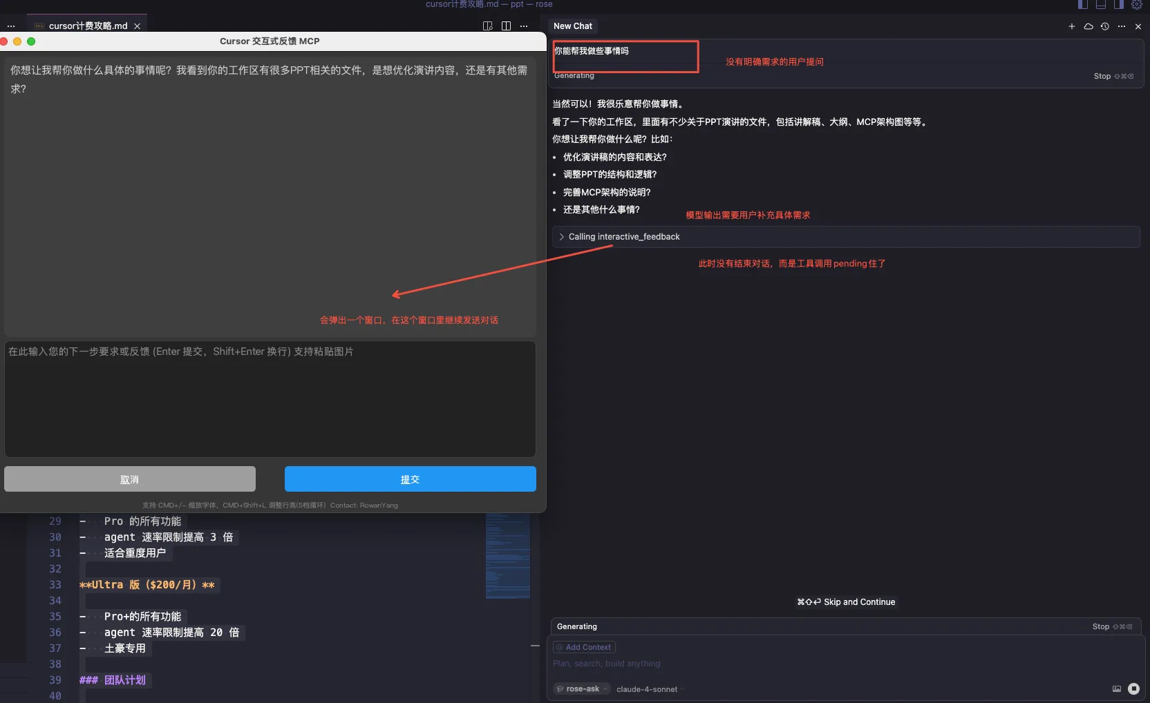Focus the feedback text area in MCP window
The height and width of the screenshot is (703, 1150).
[x=270, y=399]
